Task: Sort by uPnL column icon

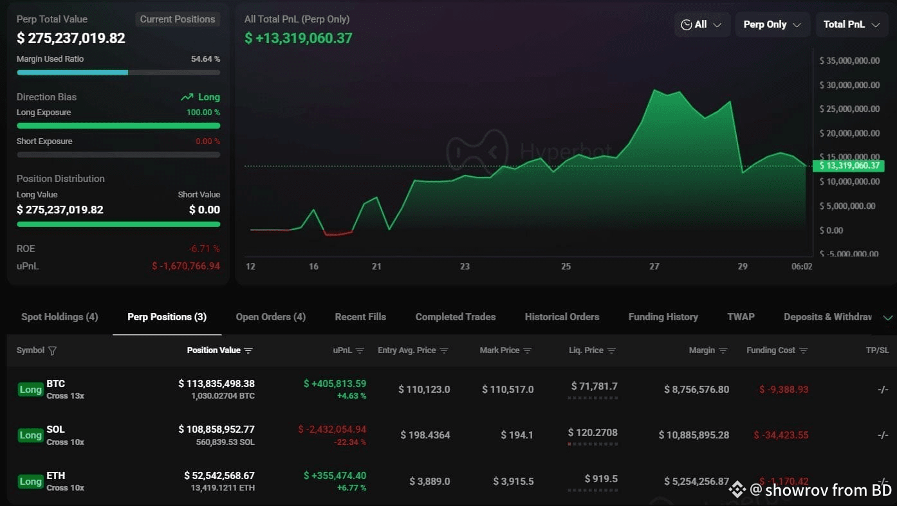Action: 360,350
